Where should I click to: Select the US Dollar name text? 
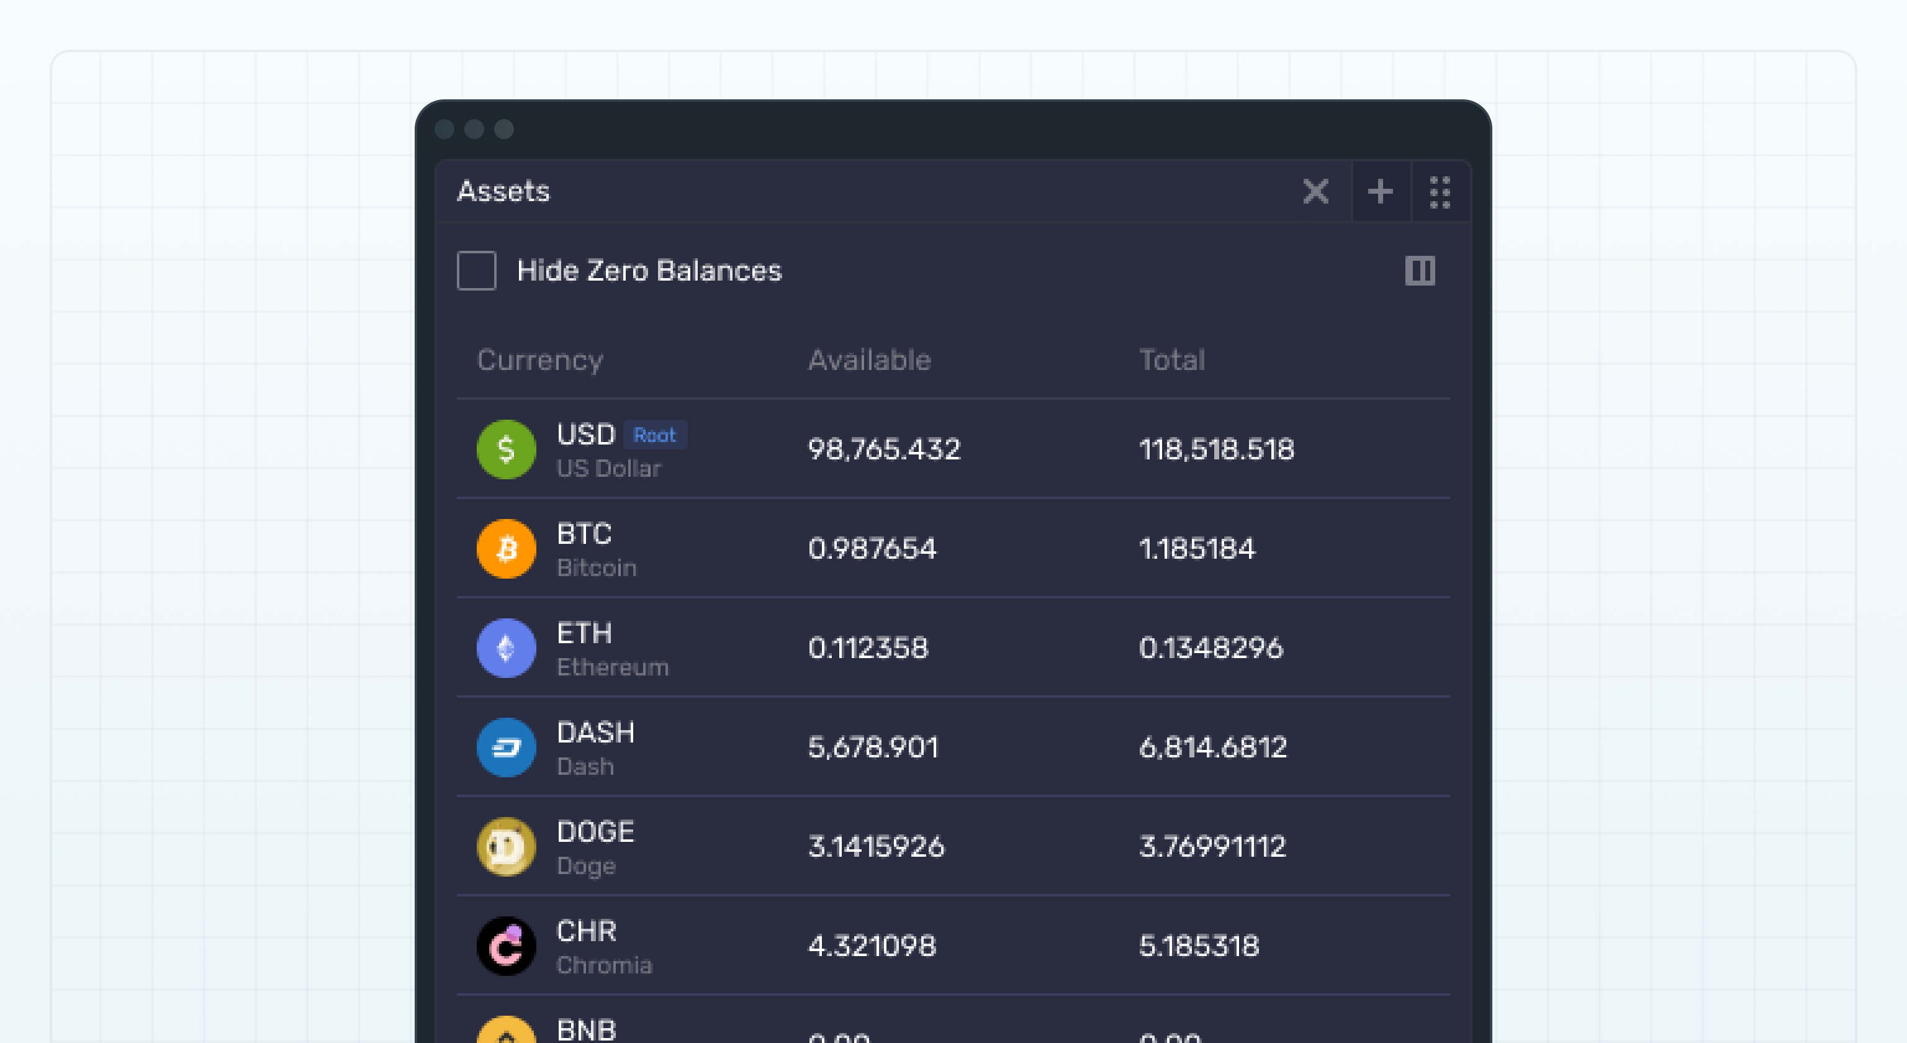pos(608,469)
